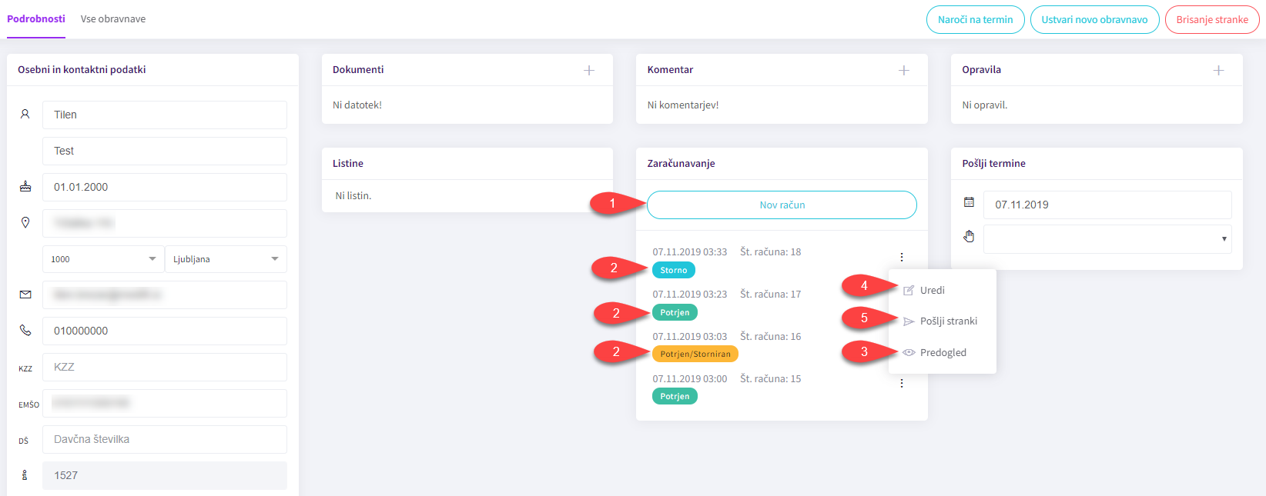
Task: Select Uredi from the context menu
Action: (x=932, y=291)
